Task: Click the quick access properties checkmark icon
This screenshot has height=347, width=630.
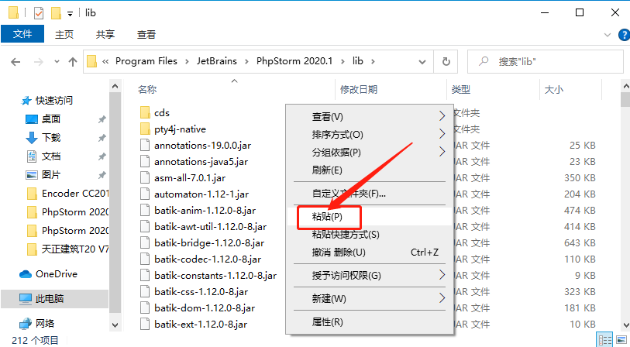Action: tap(39, 13)
